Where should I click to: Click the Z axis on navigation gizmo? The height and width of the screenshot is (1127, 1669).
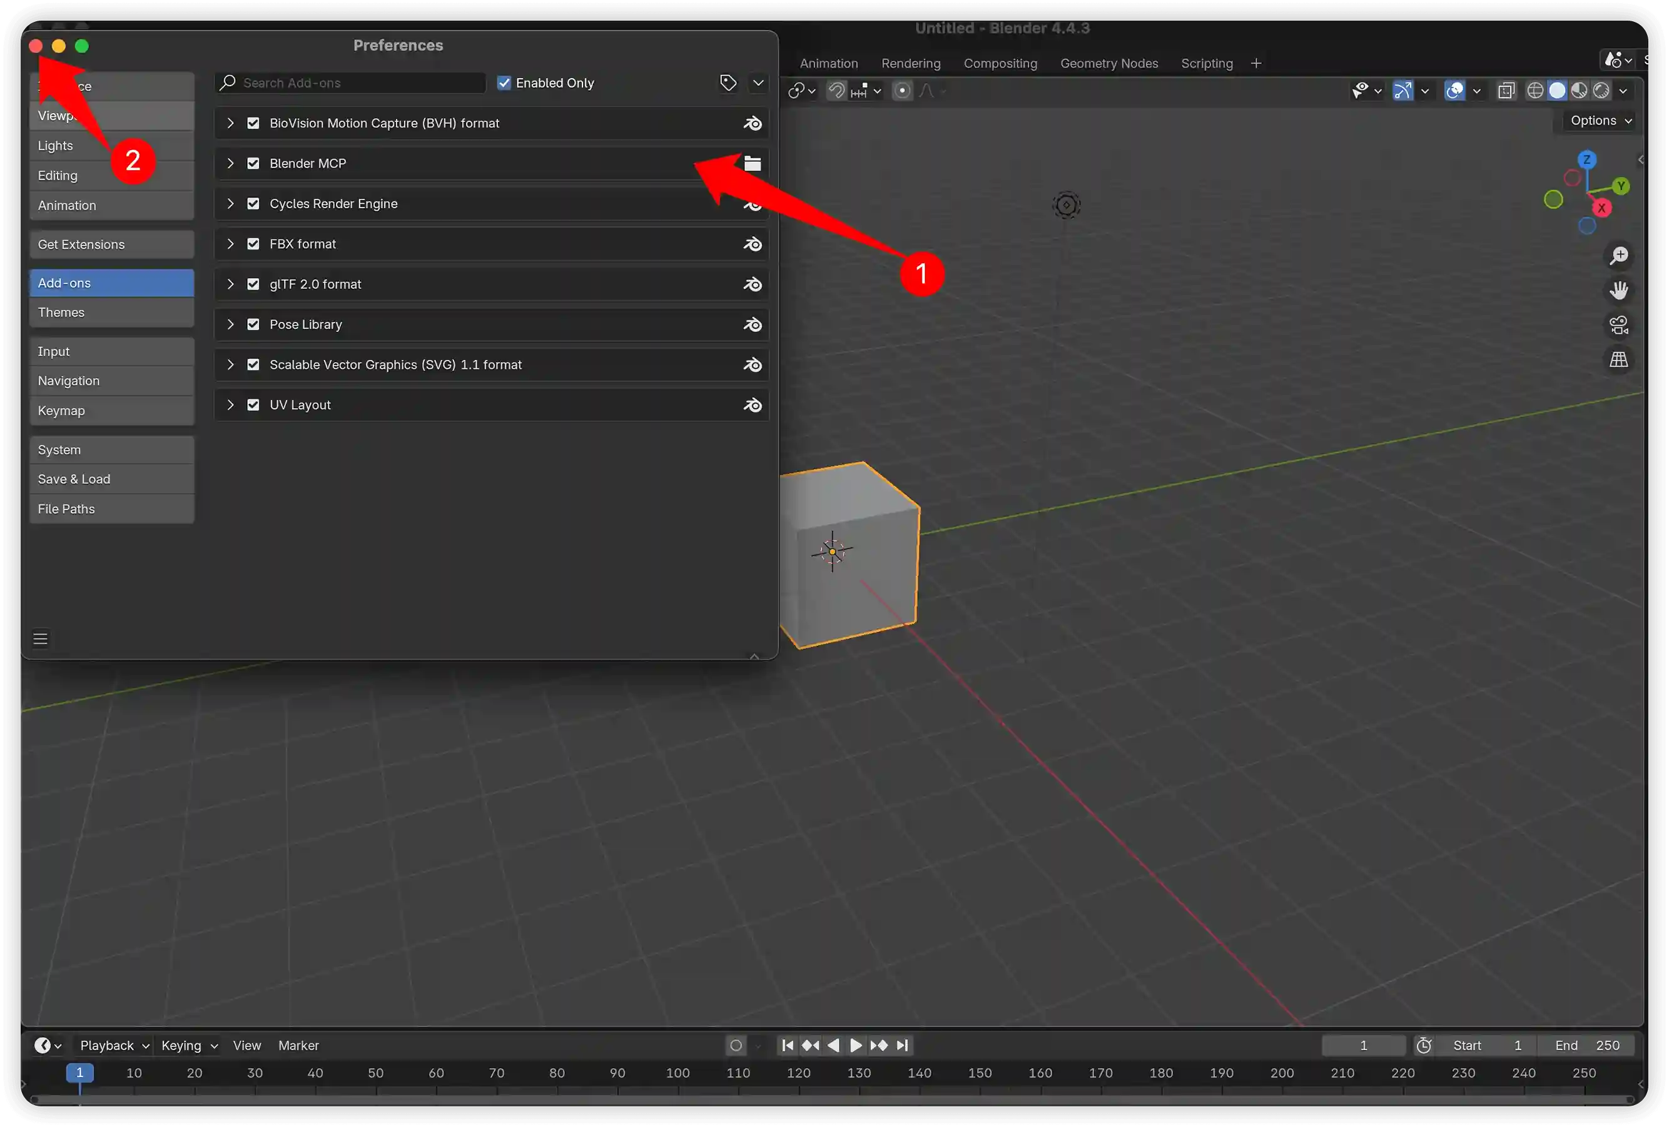coord(1587,159)
